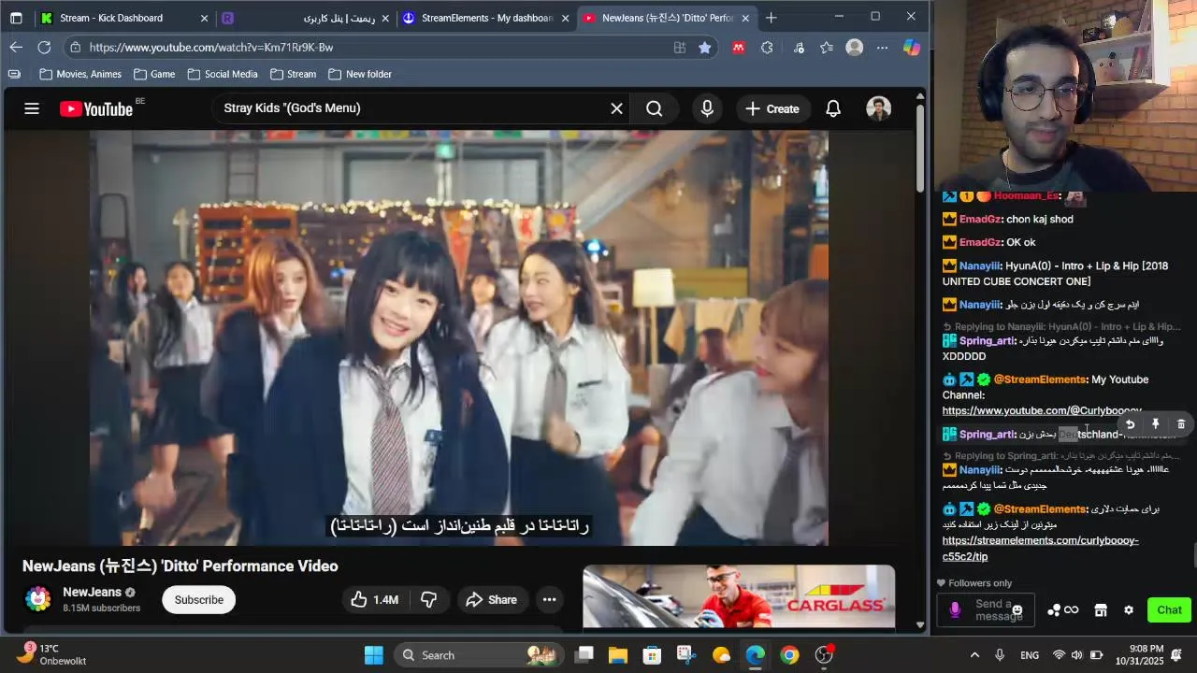Open YouTube notifications bell
The width and height of the screenshot is (1197, 673).
pos(833,108)
